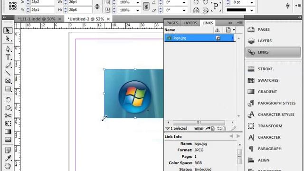Select the logo.jpg row in Links
Screen dimensions: 304x171
pos(199,38)
